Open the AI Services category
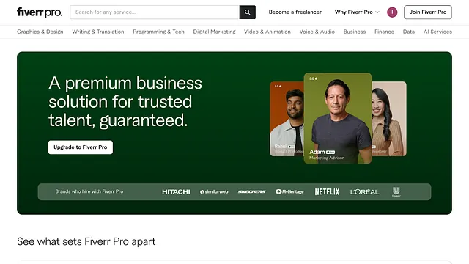469x264 pixels. (x=437, y=32)
